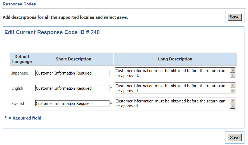The width and height of the screenshot is (248, 145).
Task: Click the up arrow on the Japanese long description scrollbar
Action: pyautogui.click(x=233, y=70)
